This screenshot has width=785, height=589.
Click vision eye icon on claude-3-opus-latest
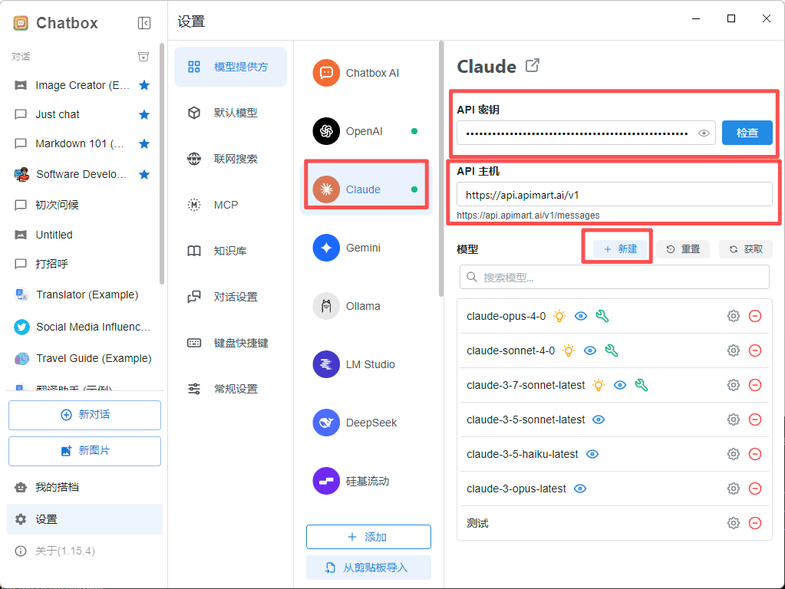580,489
